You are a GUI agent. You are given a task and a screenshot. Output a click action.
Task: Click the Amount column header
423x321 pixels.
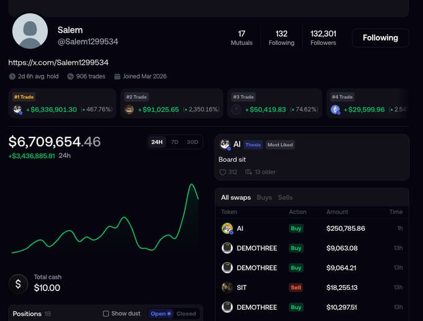coord(337,212)
